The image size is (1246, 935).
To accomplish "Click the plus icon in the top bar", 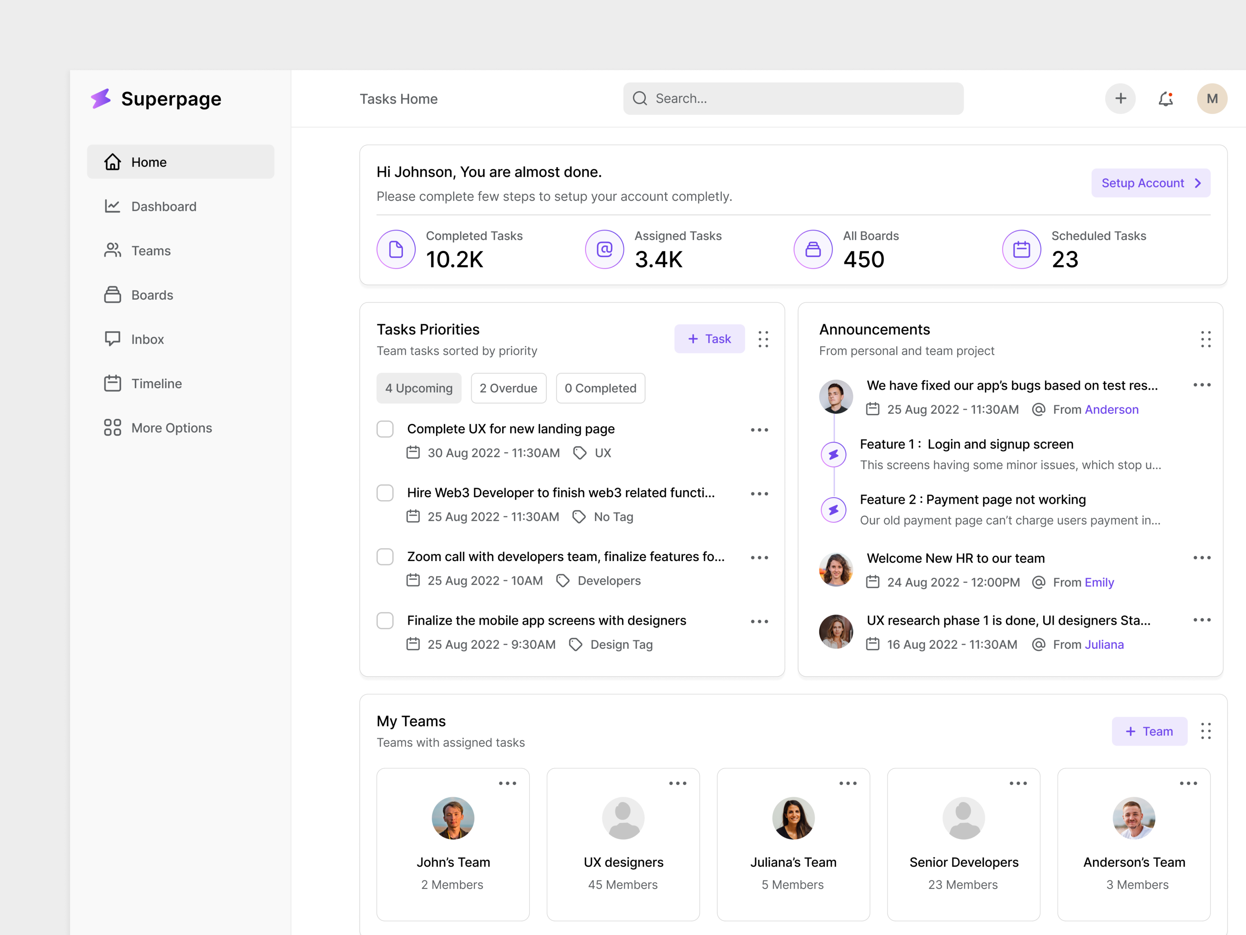I will coord(1120,99).
